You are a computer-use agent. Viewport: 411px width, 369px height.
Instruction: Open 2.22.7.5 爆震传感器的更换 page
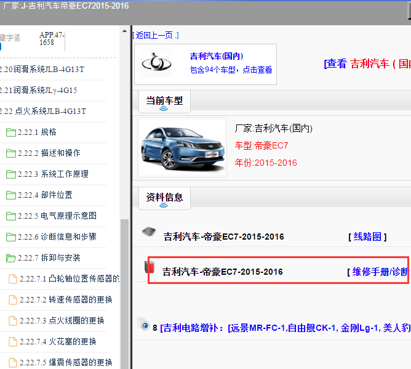66,363
